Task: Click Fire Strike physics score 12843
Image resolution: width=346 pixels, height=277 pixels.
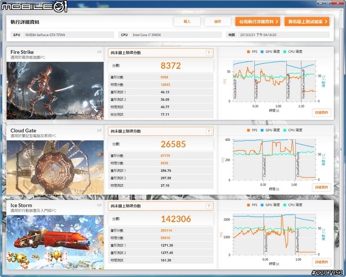Action: [x=165, y=85]
